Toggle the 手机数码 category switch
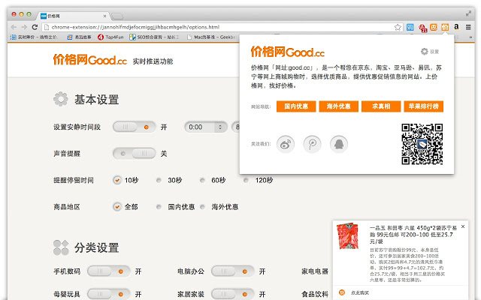Viewport: 481px width, 300px height. (108, 271)
